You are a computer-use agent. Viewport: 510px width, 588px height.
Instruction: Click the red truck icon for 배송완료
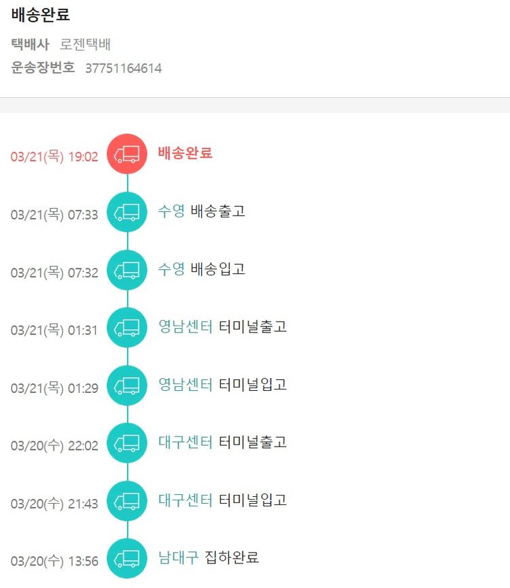click(x=127, y=154)
